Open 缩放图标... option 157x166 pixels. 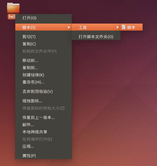(x=43, y=101)
